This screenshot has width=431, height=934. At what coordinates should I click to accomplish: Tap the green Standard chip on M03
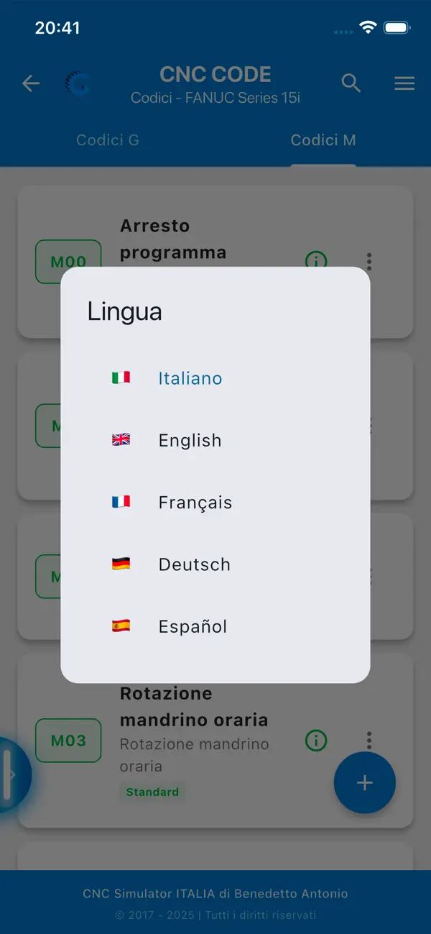[x=152, y=792]
